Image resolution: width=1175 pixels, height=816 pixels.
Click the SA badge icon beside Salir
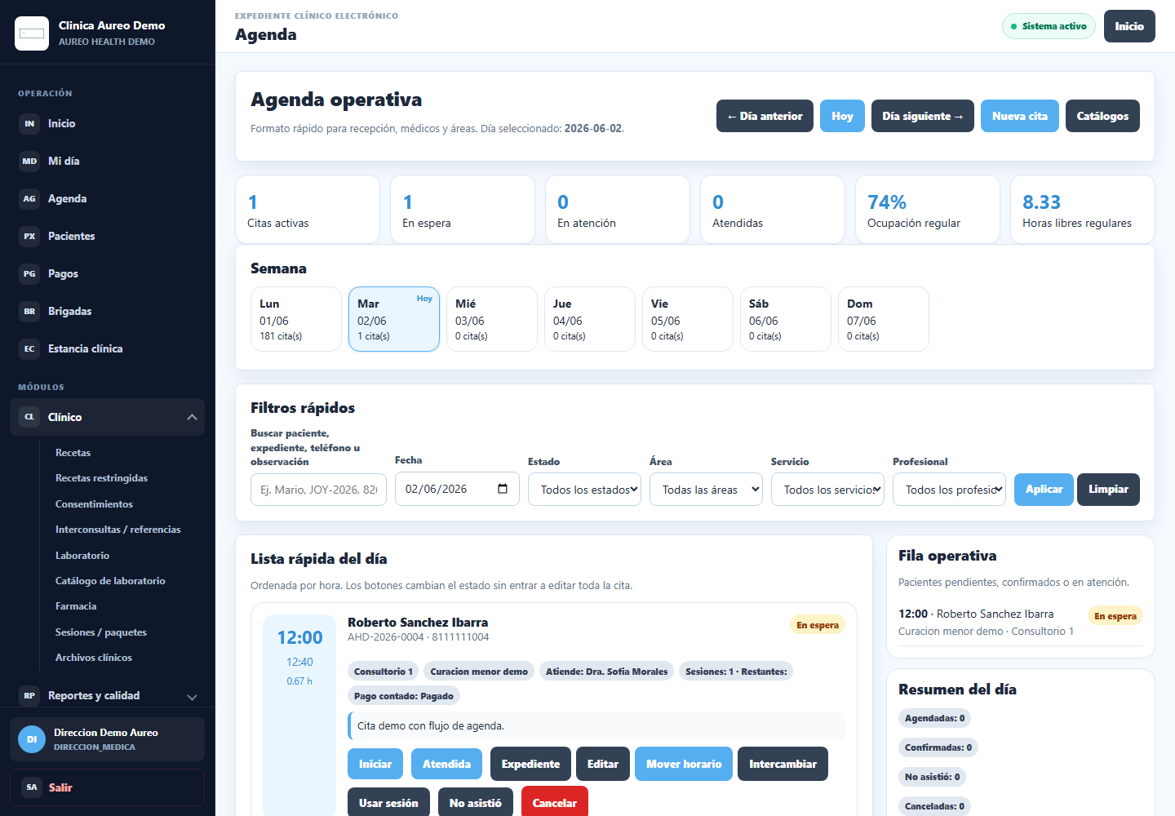point(32,787)
